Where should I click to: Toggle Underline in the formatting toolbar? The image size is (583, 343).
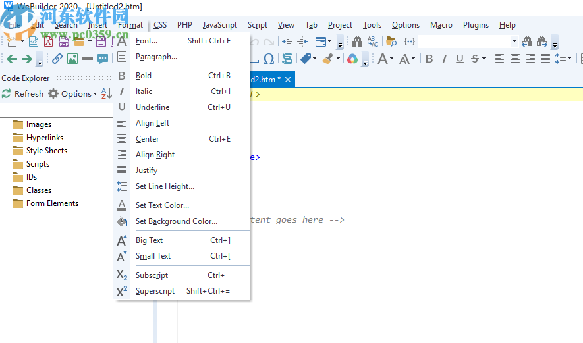click(460, 59)
